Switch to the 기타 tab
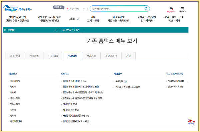Viewport: 200px width, 132px height. tap(128, 56)
